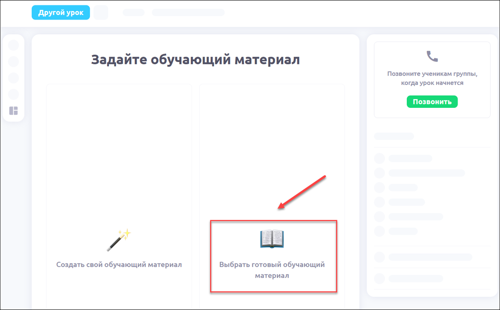Click the open book icon
Screen dimensions: 500x310
pos(272,239)
